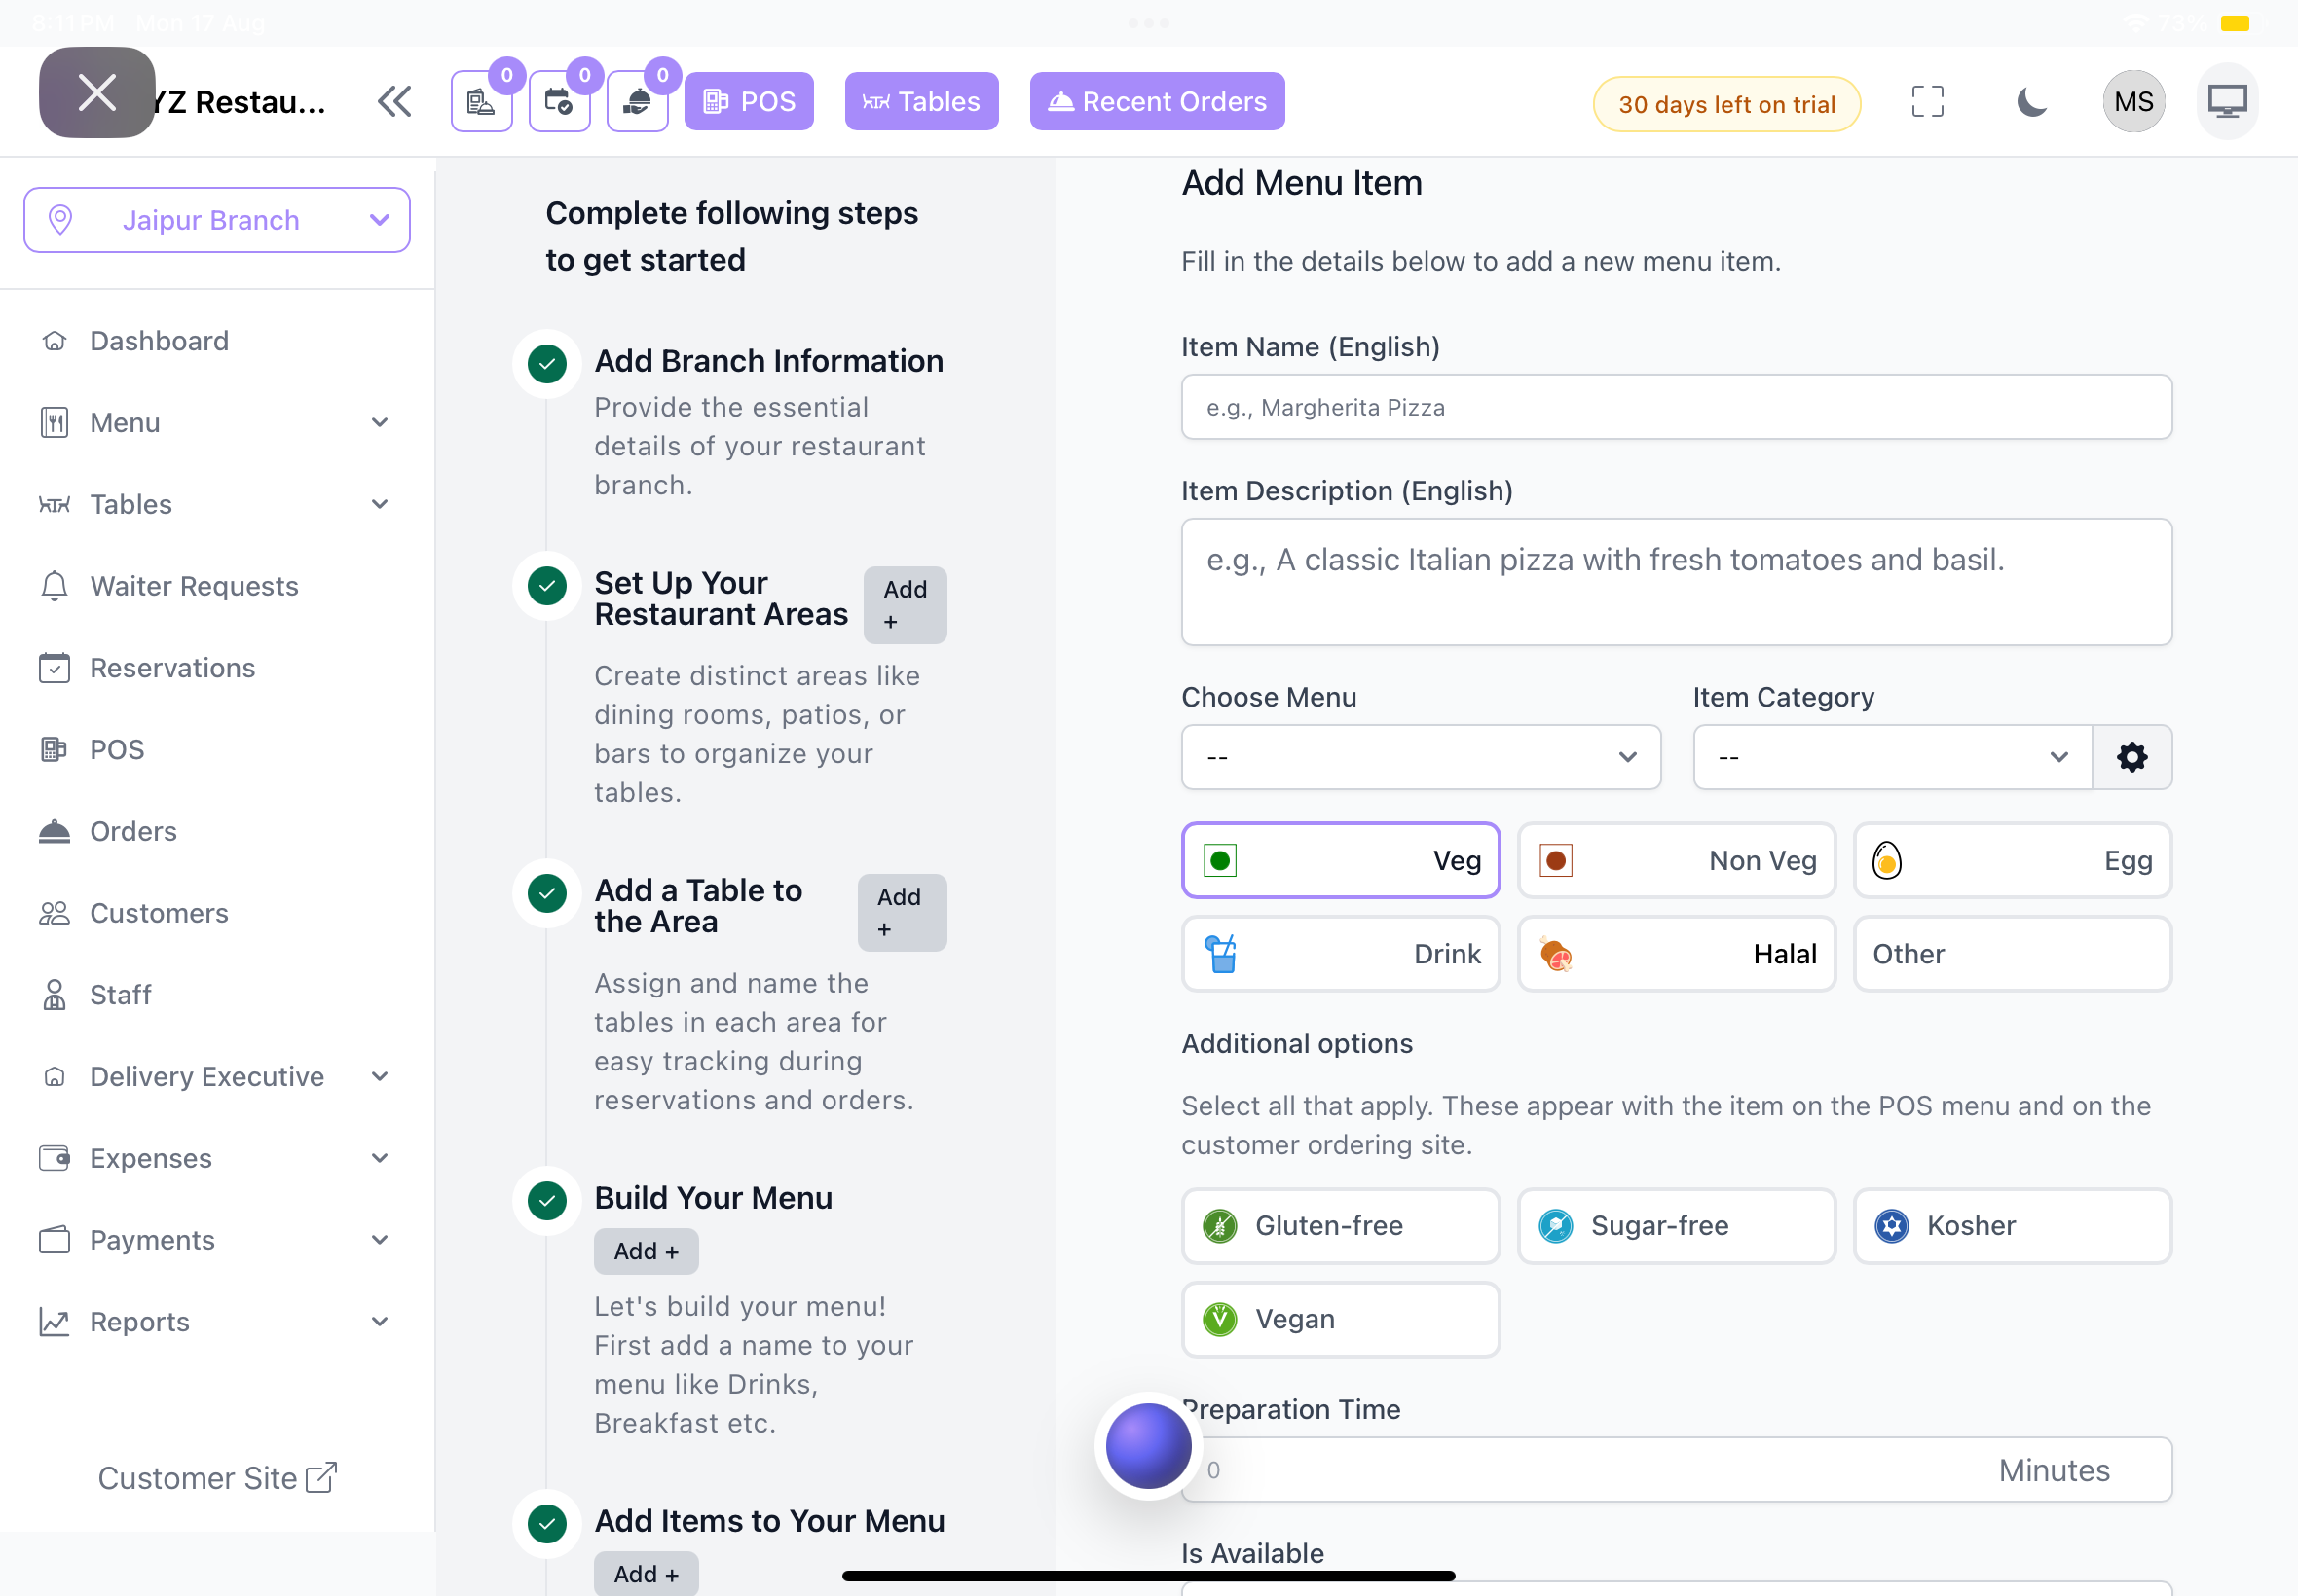Go to Reservations in sidebar
Image resolution: width=2298 pixels, height=1596 pixels.
point(217,668)
